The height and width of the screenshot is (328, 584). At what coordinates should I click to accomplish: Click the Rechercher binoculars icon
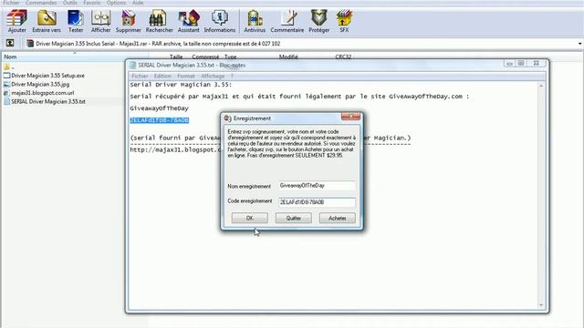(x=159, y=21)
